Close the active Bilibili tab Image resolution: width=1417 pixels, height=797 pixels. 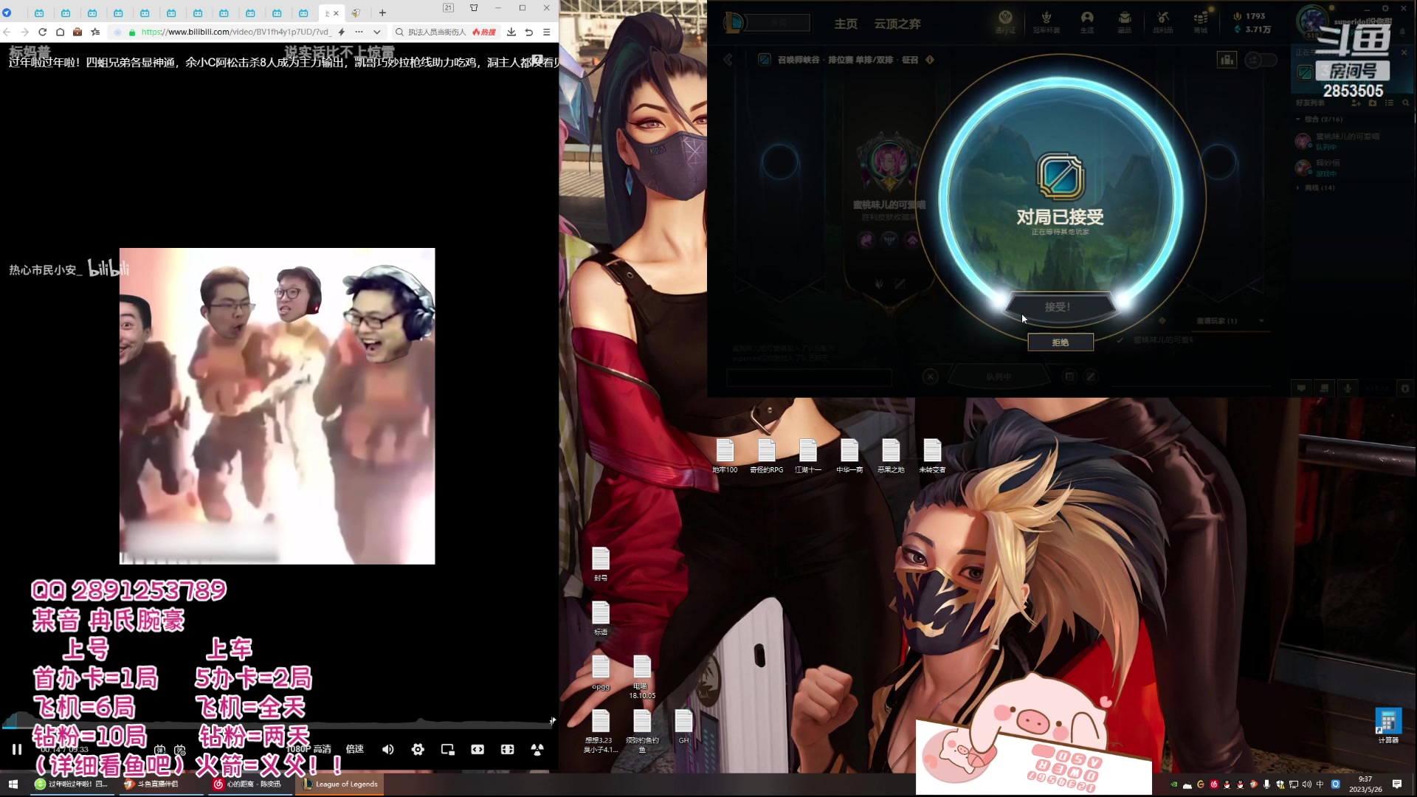coord(336,13)
